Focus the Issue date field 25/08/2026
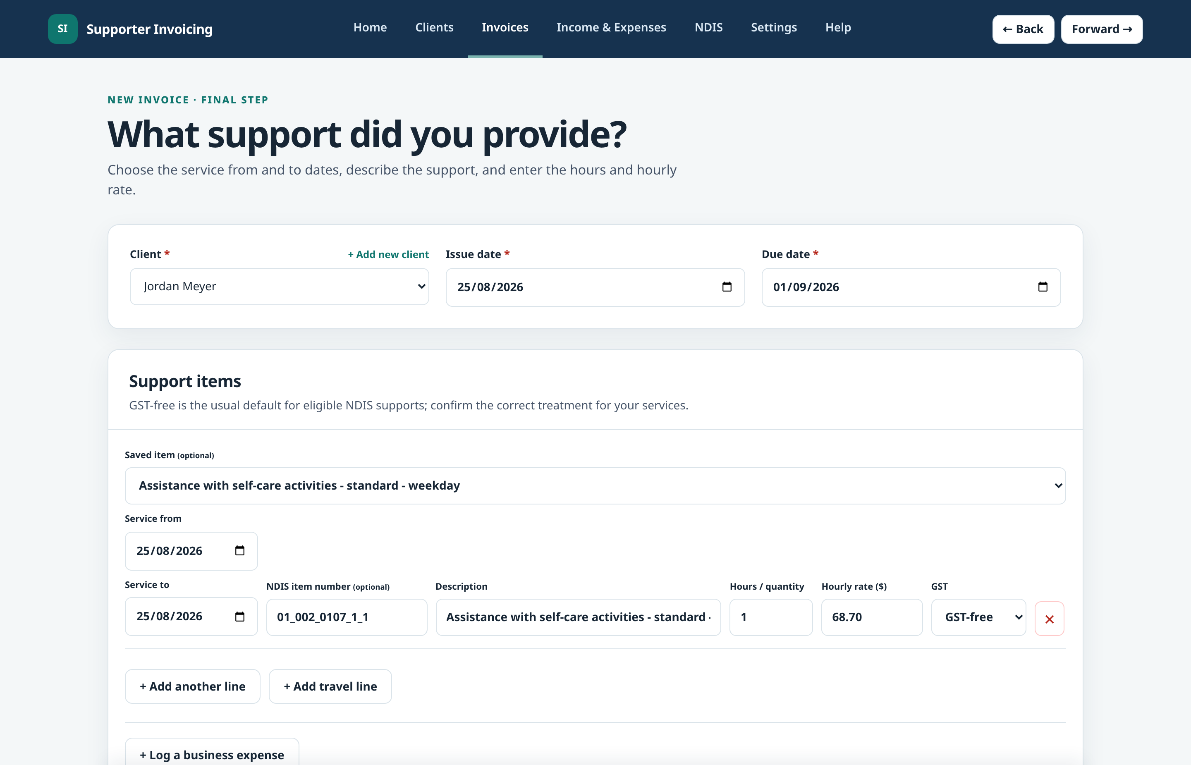The width and height of the screenshot is (1191, 765). click(x=595, y=287)
